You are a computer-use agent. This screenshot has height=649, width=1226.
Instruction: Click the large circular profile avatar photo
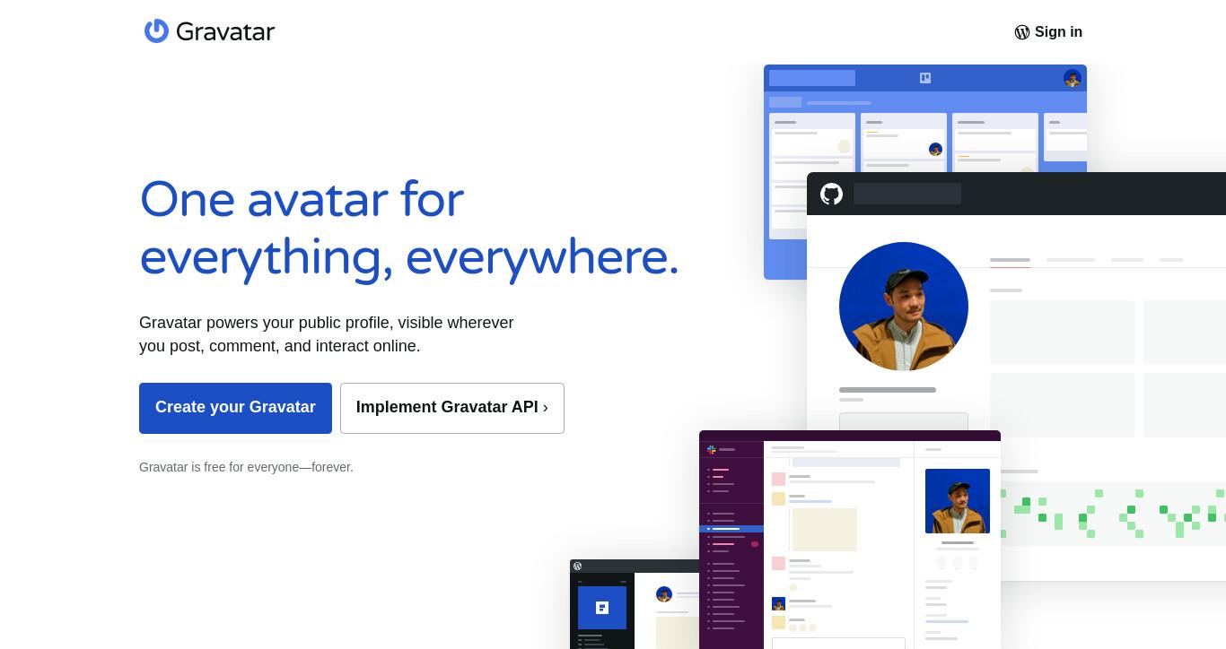pos(904,307)
